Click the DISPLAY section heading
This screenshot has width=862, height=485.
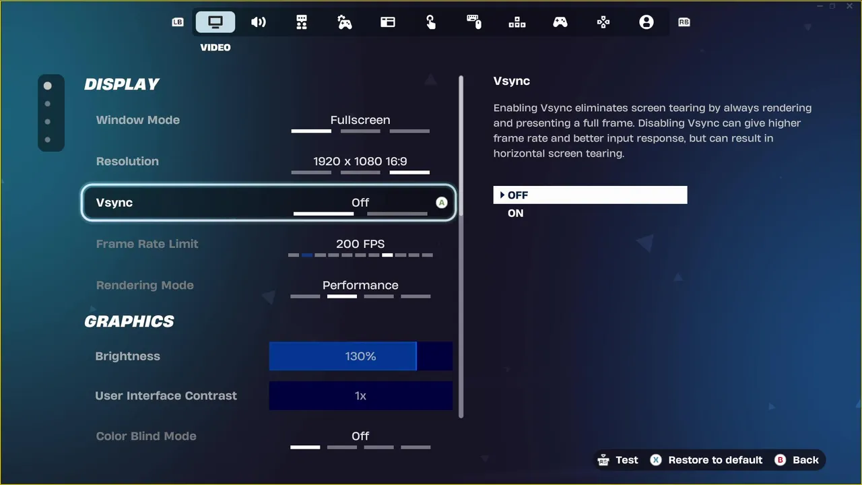click(122, 84)
